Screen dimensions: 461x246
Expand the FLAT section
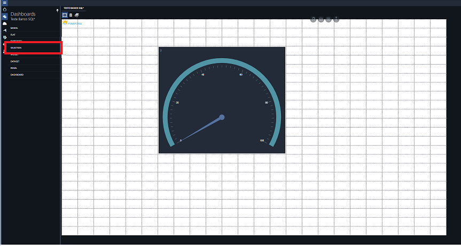pyautogui.click(x=13, y=34)
